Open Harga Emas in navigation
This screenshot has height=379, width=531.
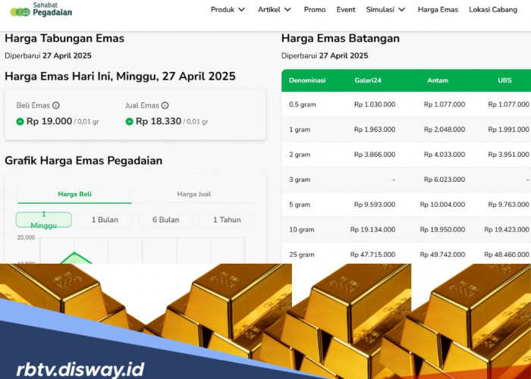(438, 10)
